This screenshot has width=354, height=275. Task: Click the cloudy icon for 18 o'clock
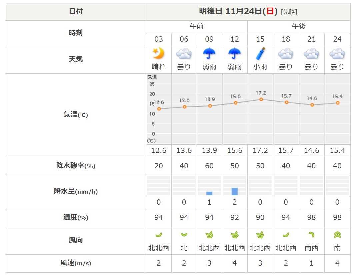286,54
